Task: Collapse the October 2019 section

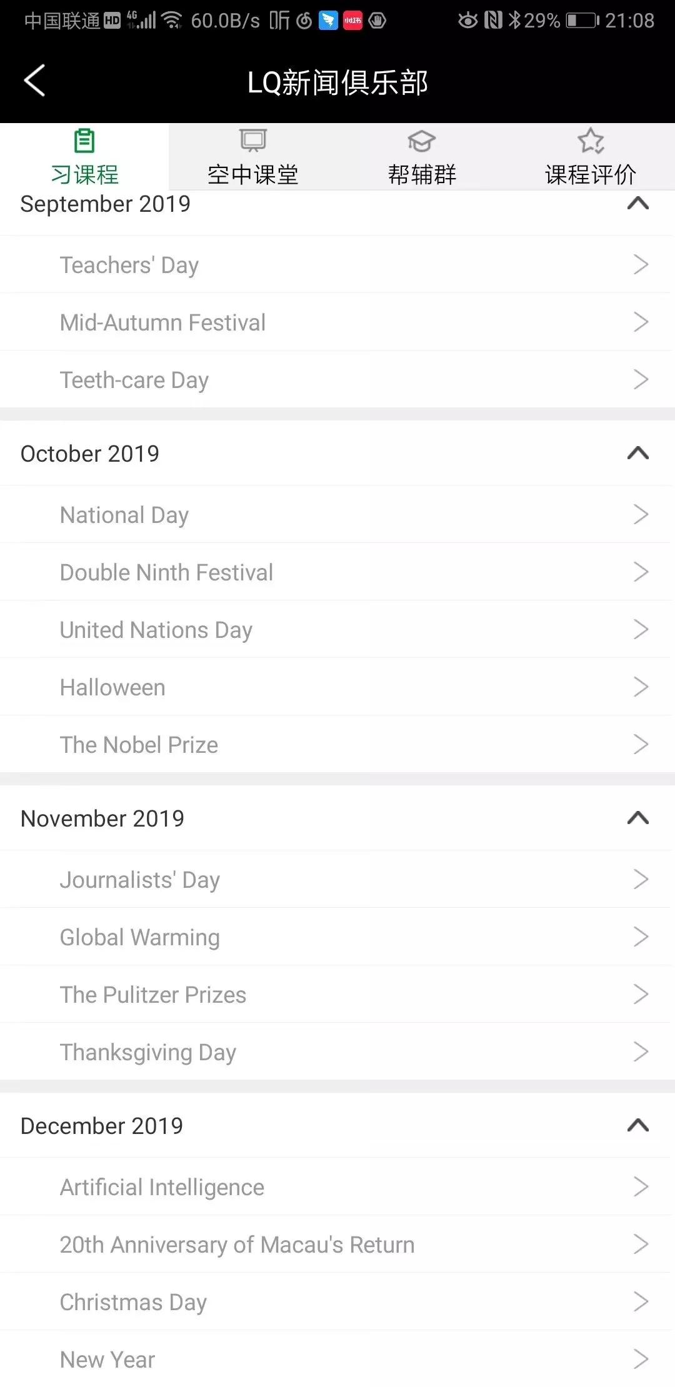Action: pos(638,453)
